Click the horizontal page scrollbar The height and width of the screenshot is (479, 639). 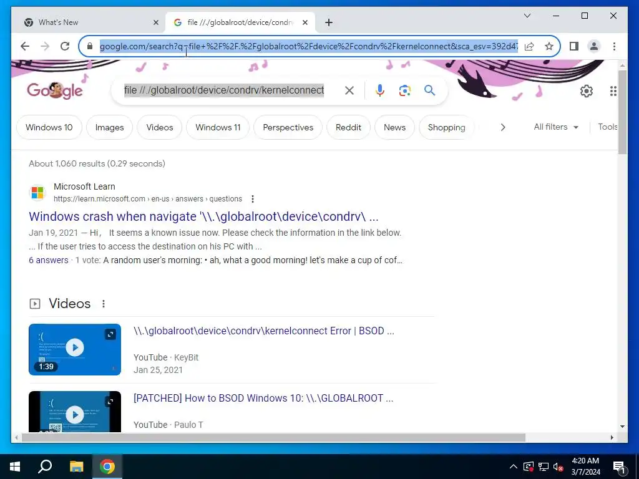(273, 437)
